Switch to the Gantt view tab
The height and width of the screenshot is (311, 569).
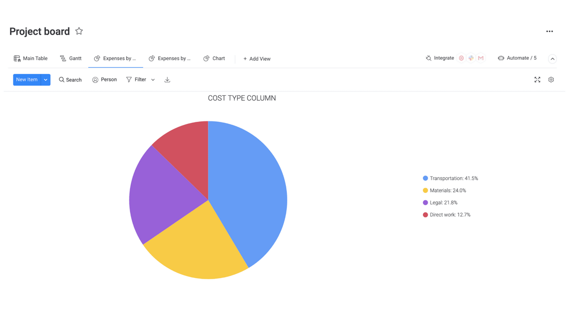71,58
